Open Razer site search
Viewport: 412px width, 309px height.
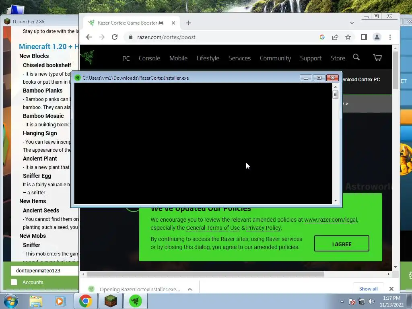[356, 57]
